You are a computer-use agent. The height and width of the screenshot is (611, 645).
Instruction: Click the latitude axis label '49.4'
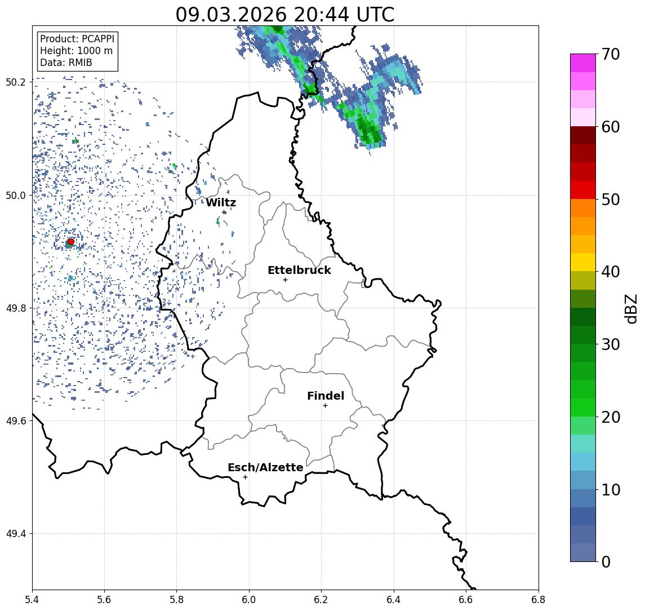tap(15, 534)
